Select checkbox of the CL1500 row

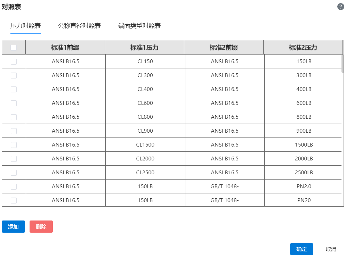point(14,145)
